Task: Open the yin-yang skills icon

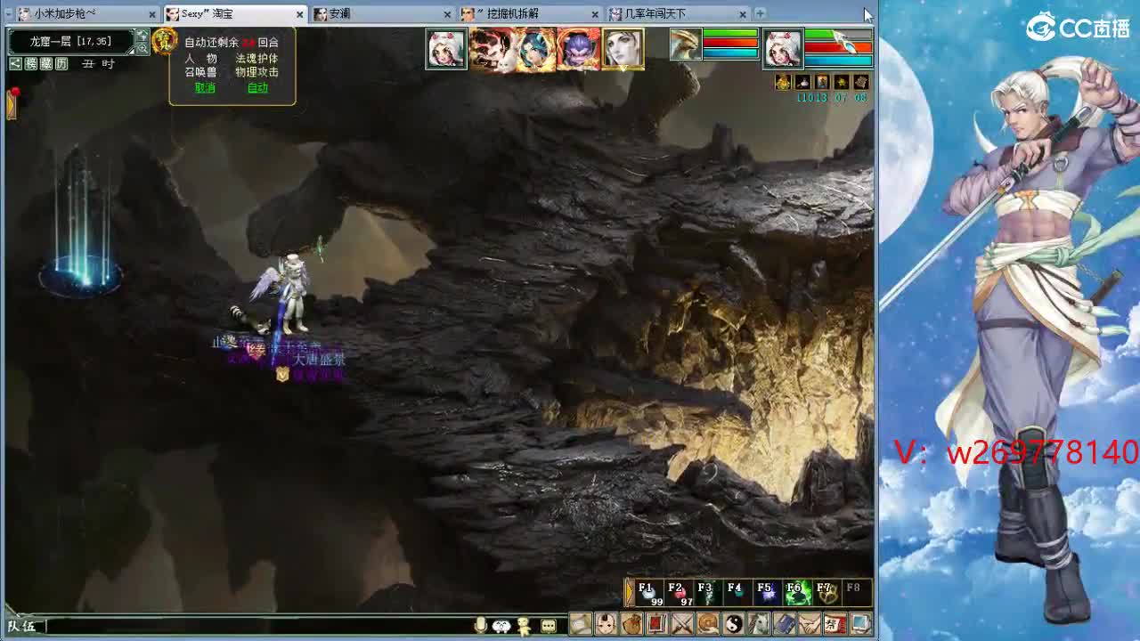Action: (734, 624)
